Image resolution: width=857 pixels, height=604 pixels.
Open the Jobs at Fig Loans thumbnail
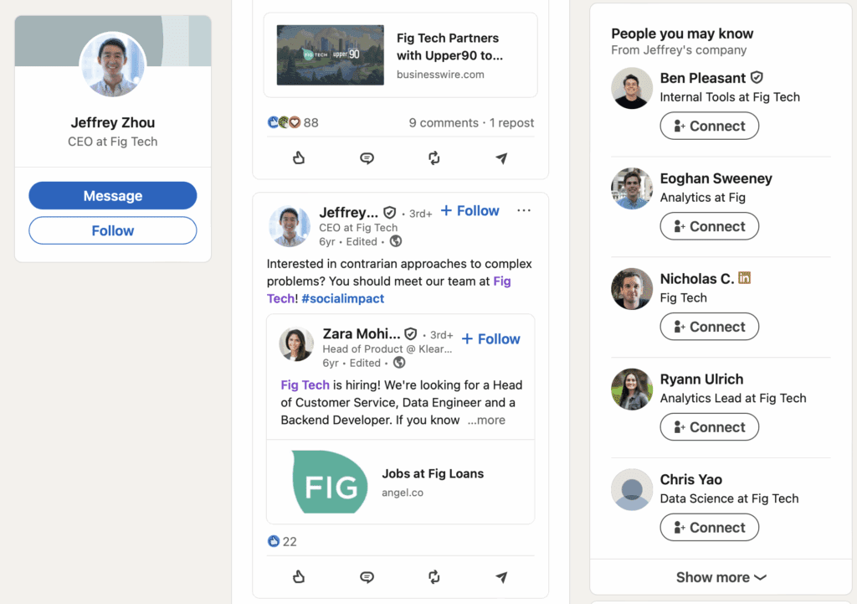click(330, 483)
